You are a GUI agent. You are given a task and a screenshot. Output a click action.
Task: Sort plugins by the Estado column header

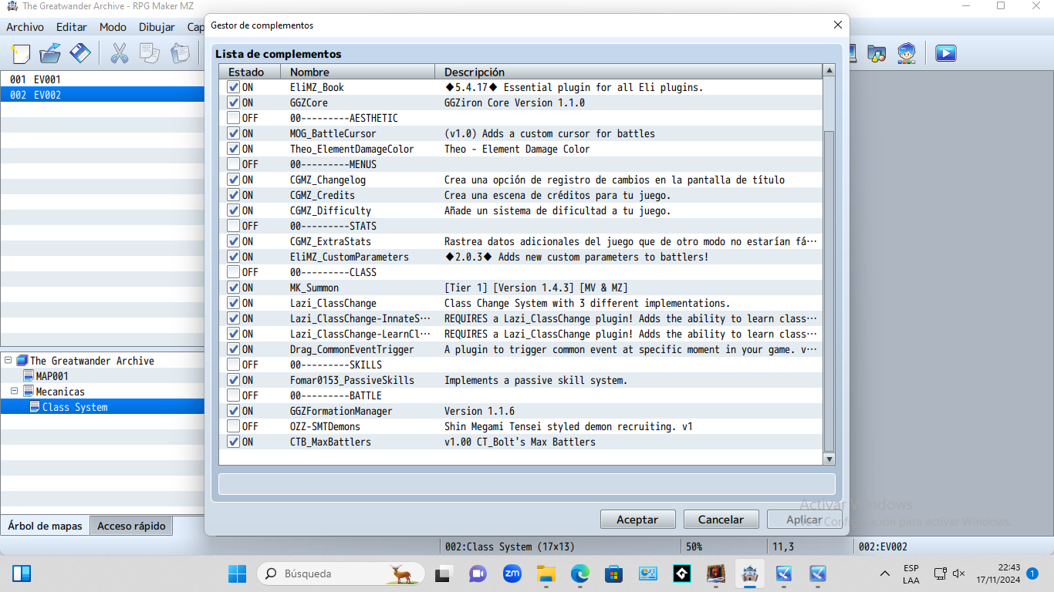[250, 72]
